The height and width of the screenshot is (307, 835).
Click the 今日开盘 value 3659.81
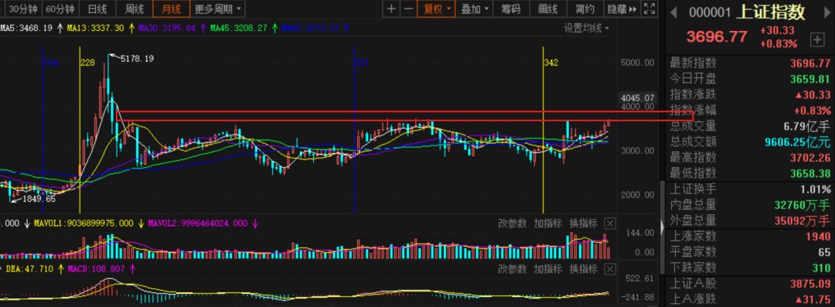[810, 80]
